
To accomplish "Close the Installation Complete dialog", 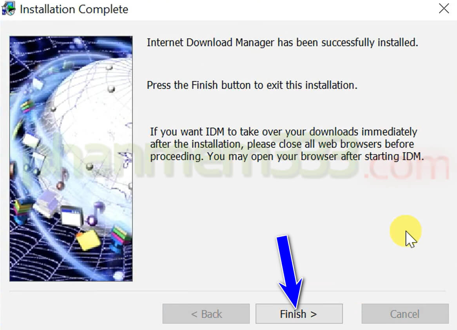I will click(444, 9).
